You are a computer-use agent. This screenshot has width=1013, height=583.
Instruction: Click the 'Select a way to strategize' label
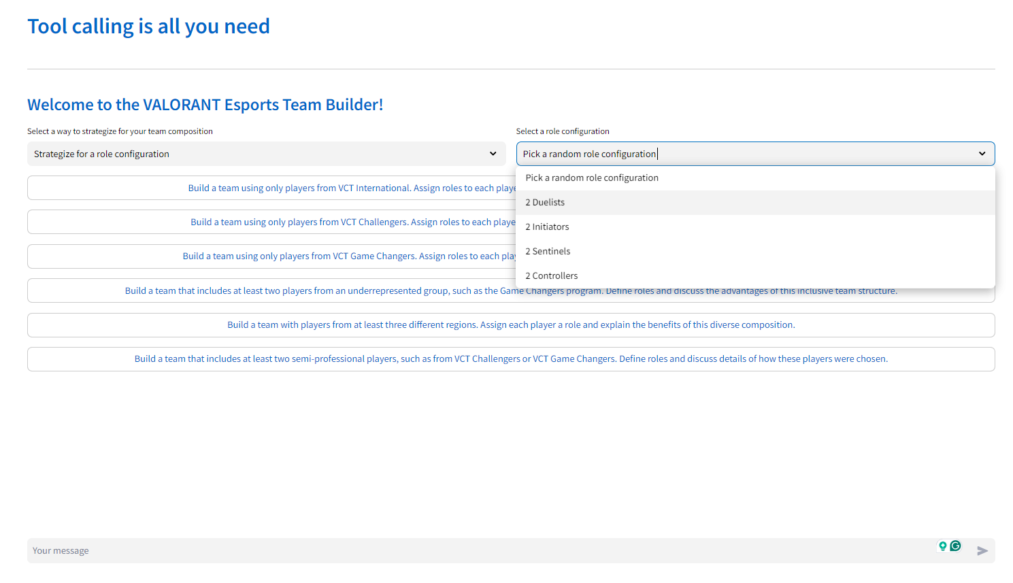pyautogui.click(x=120, y=131)
